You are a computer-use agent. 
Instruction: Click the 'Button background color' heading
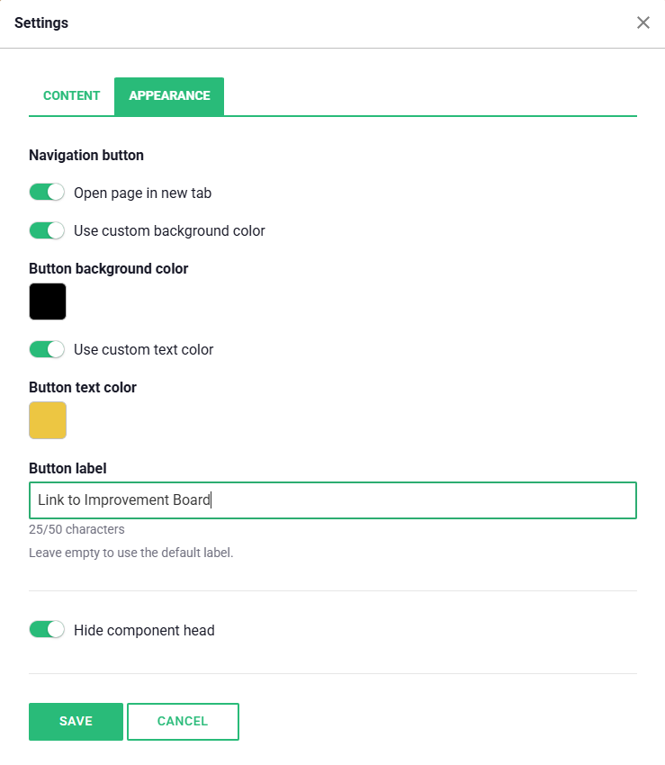click(108, 269)
